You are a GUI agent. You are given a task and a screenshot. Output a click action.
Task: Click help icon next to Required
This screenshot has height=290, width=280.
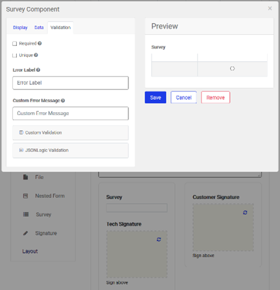[40, 43]
